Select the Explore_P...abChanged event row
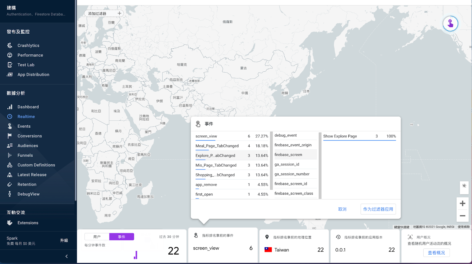472x264 pixels. pos(232,155)
